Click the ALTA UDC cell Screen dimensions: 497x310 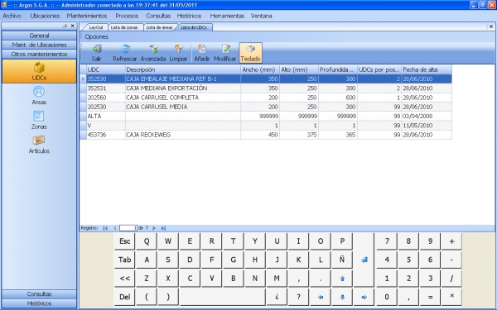106,116
